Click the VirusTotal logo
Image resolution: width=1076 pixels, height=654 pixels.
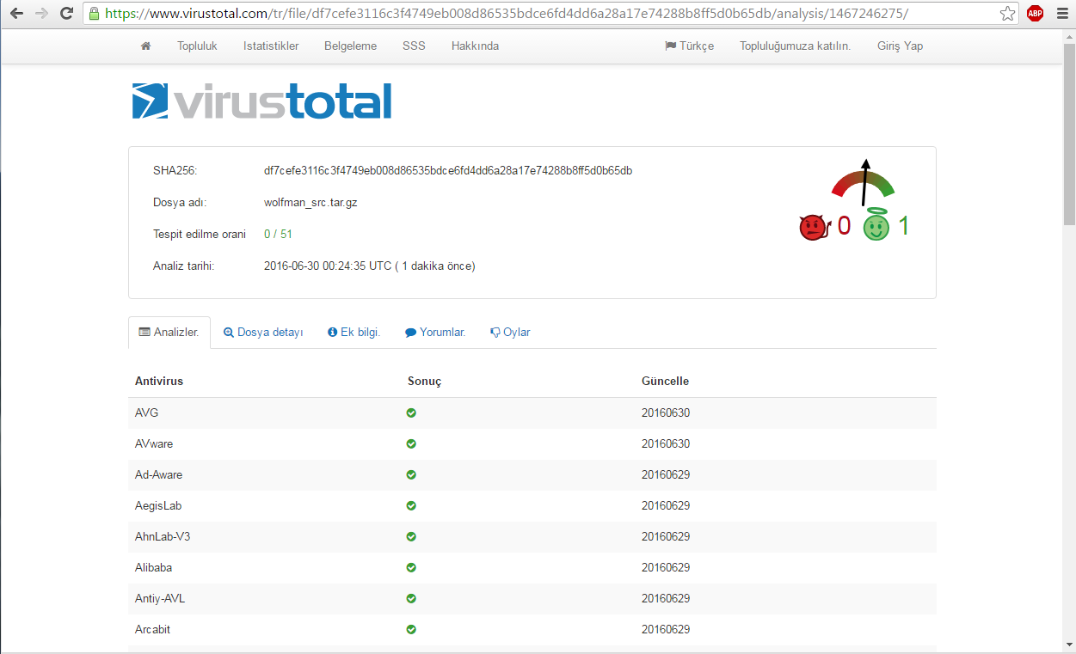[x=262, y=101]
